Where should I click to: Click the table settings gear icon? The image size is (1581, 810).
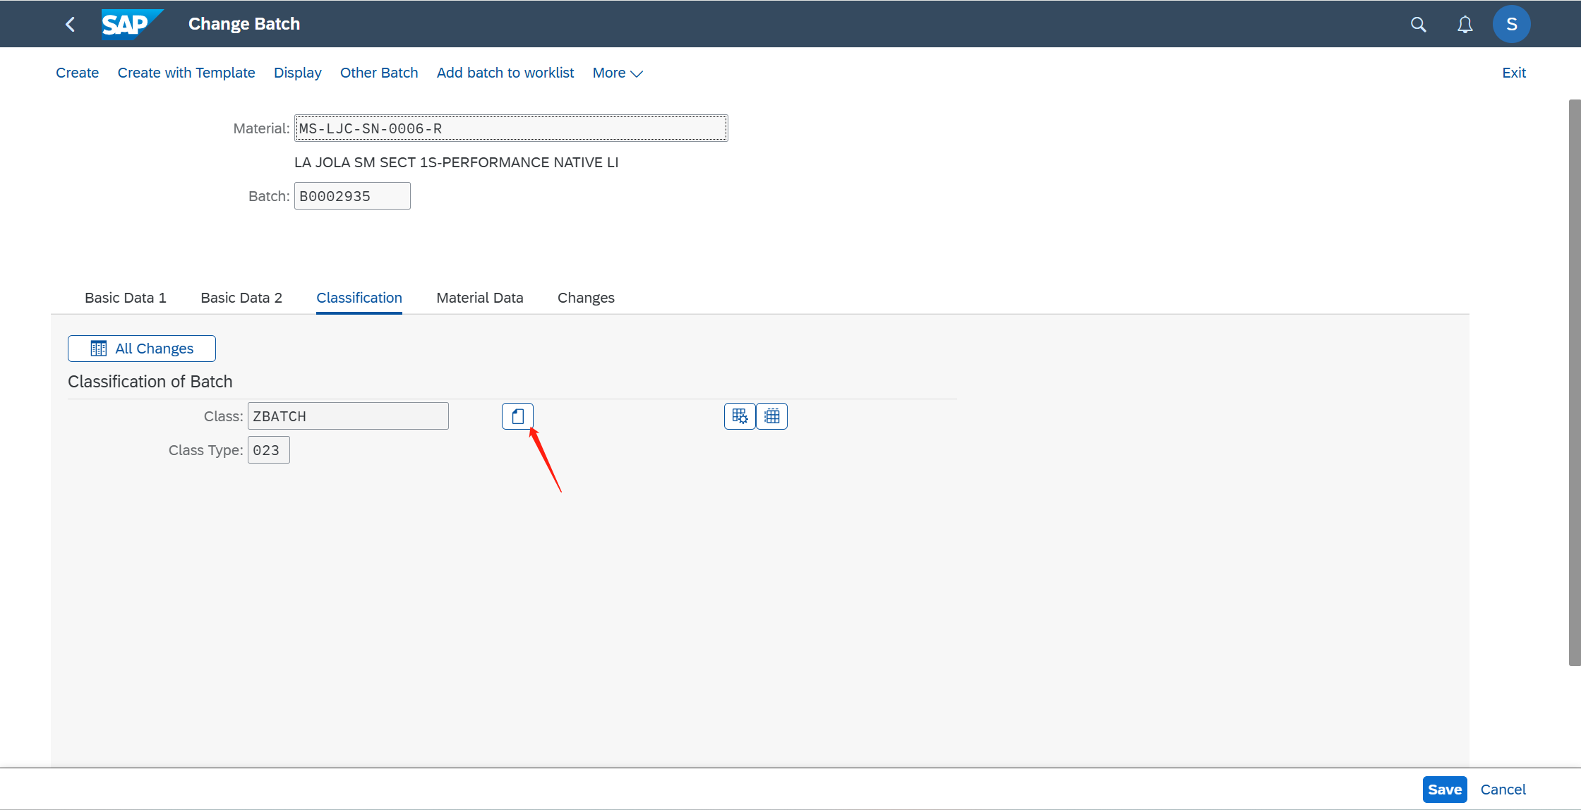coord(739,416)
